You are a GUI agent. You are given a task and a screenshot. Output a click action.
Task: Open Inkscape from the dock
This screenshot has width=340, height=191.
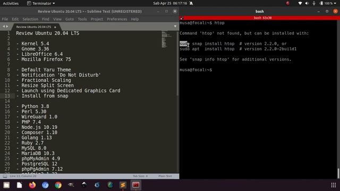pos(84,185)
